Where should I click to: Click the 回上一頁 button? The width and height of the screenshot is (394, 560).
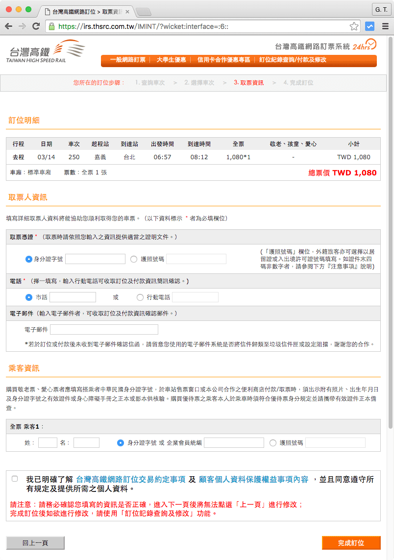tap(35, 543)
